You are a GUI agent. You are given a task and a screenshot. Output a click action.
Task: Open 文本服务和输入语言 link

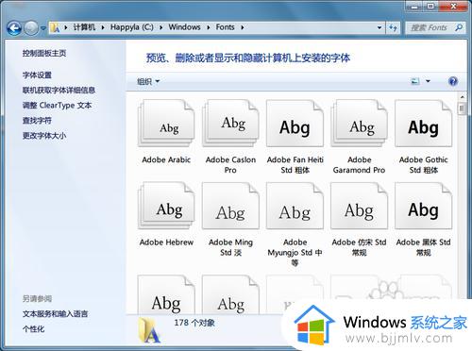coord(55,313)
